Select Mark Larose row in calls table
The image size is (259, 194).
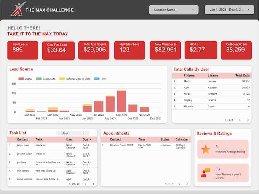coord(212,82)
